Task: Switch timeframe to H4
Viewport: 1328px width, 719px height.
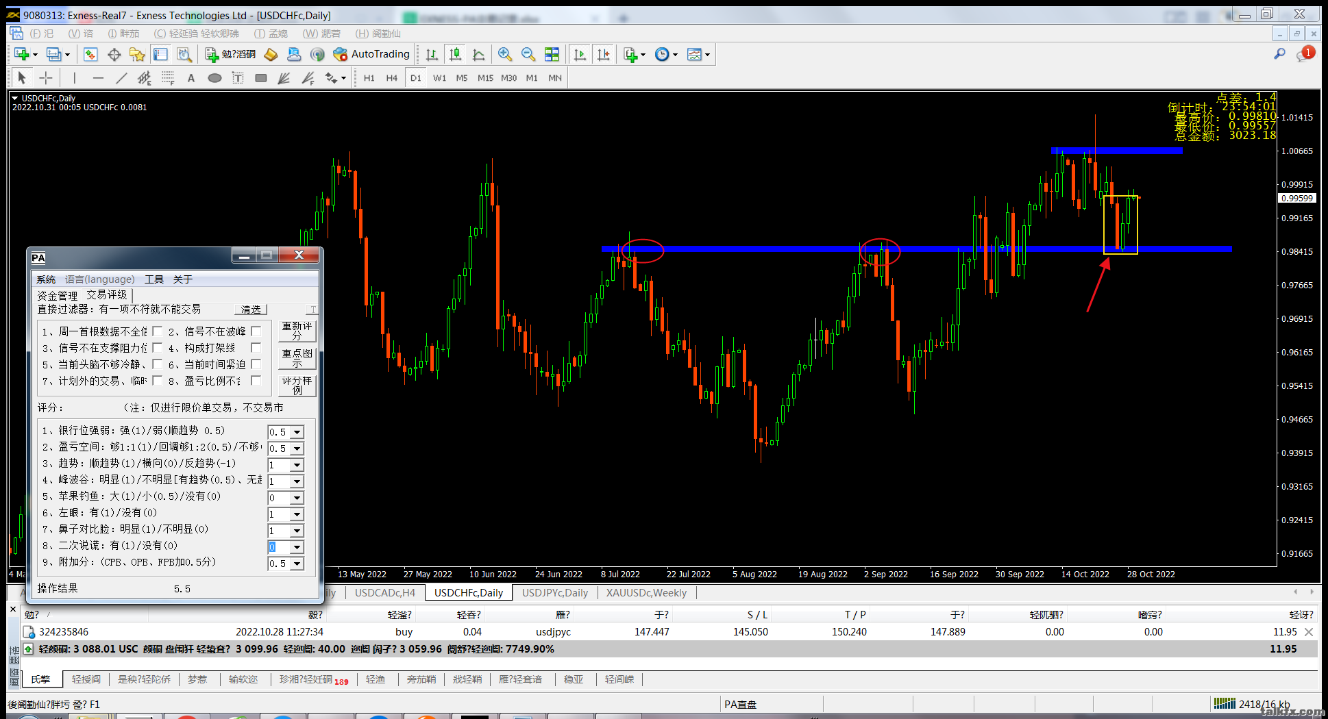Action: tap(392, 78)
